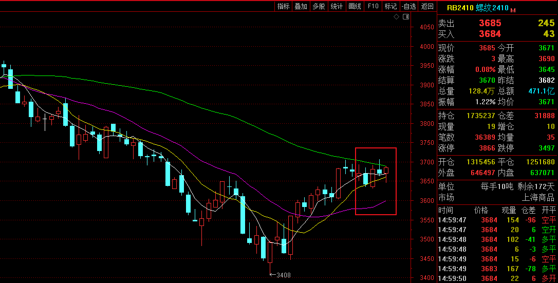Click the 外盘 value 646497

point(483,173)
